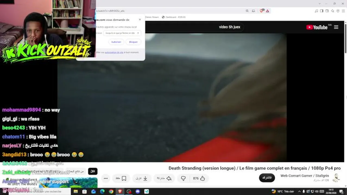The height and width of the screenshot is (195, 347).
Task: Click the zoom magnifier icon in address bar
Action: 247,11
